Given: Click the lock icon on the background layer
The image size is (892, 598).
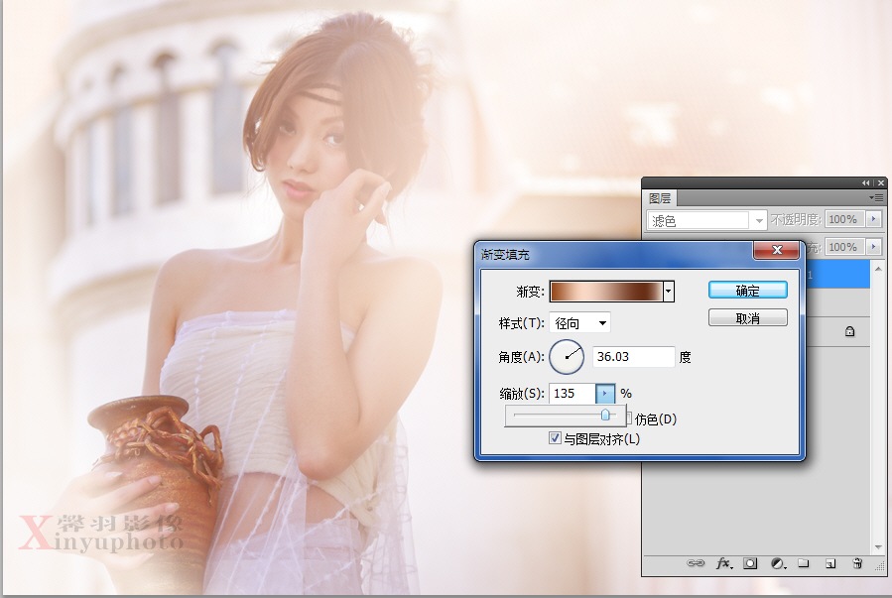Looking at the screenshot, I should point(850,331).
